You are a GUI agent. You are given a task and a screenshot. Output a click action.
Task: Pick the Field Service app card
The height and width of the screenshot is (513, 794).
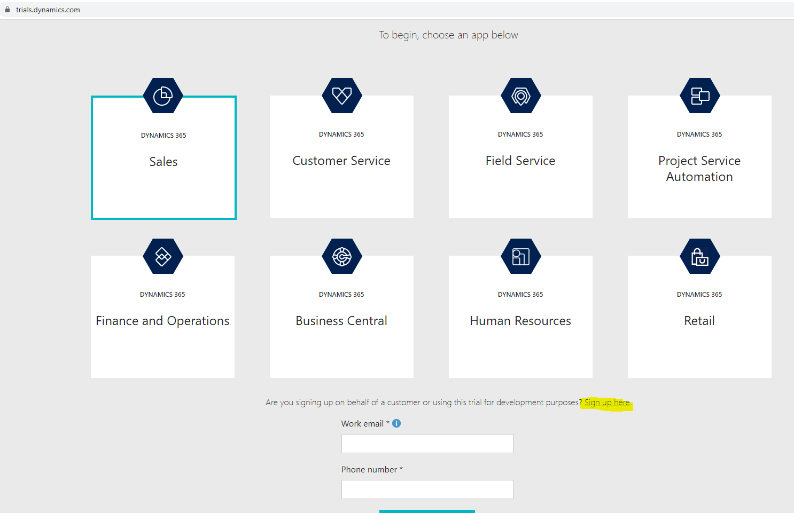point(520,156)
